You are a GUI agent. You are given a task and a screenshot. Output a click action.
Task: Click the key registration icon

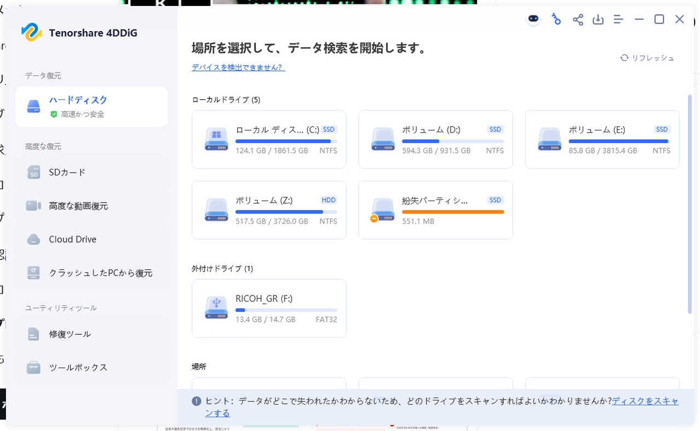[556, 19]
